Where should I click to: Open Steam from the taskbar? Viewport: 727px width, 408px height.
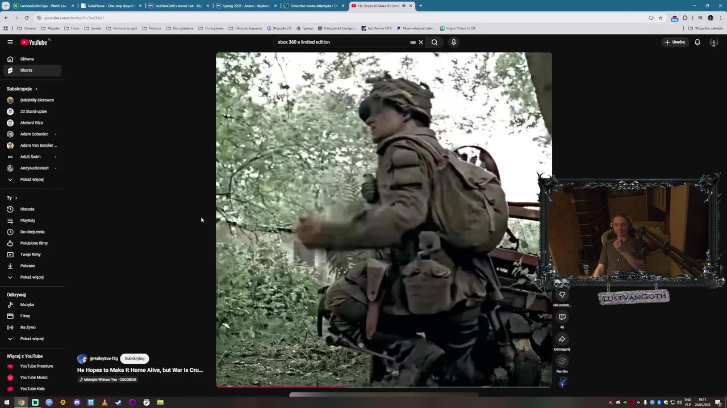pyautogui.click(x=118, y=402)
